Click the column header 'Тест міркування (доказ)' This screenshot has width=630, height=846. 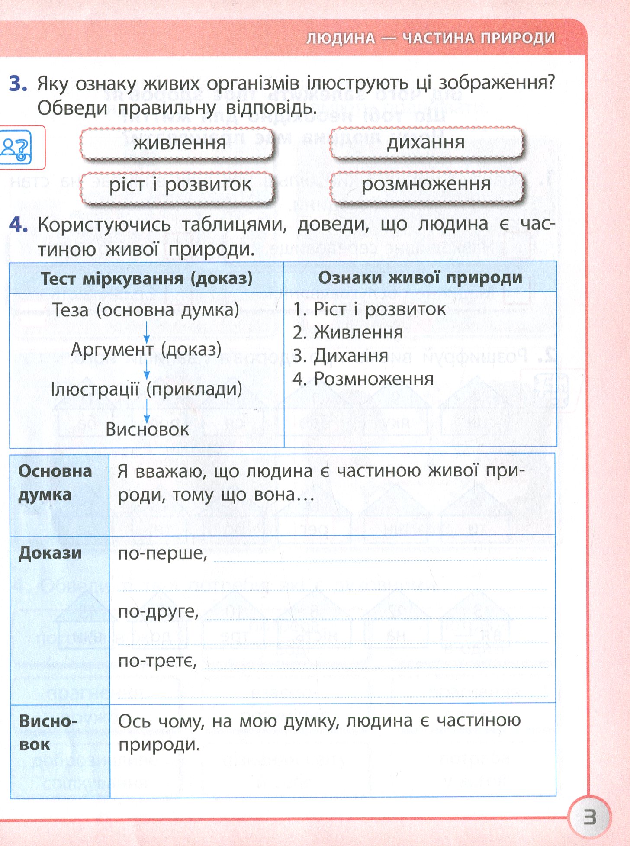pyautogui.click(x=147, y=278)
